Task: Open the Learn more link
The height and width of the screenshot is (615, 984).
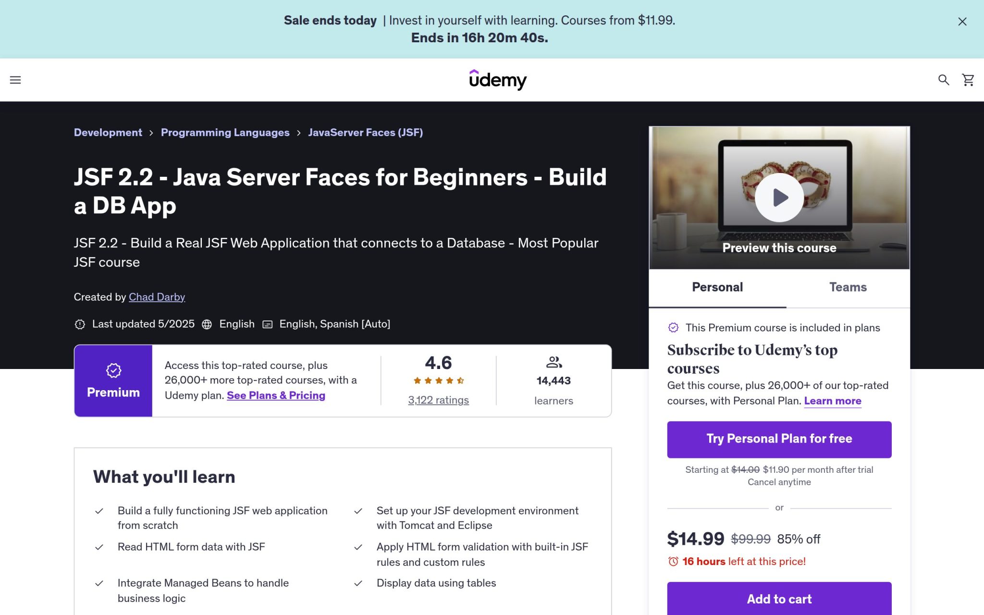Action: tap(833, 401)
